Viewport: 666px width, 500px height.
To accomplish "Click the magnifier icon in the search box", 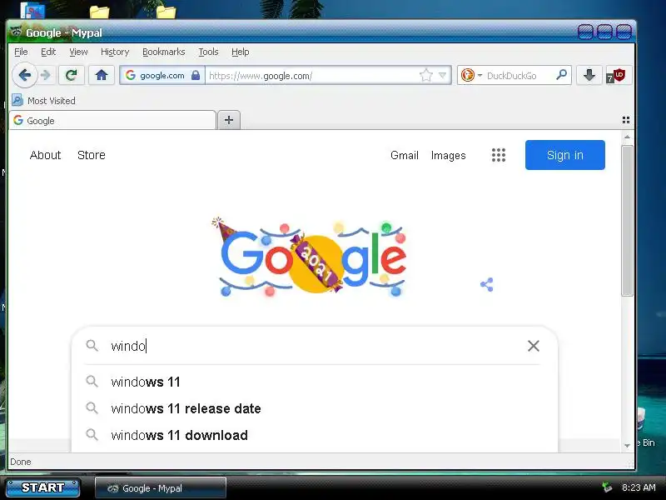I will (92, 346).
